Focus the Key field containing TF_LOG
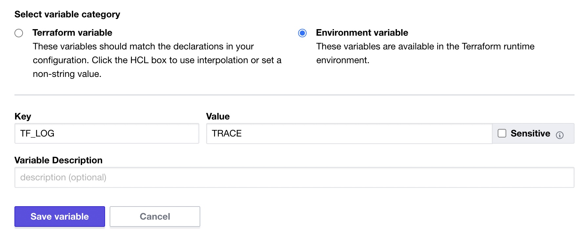587x235 pixels. [107, 134]
